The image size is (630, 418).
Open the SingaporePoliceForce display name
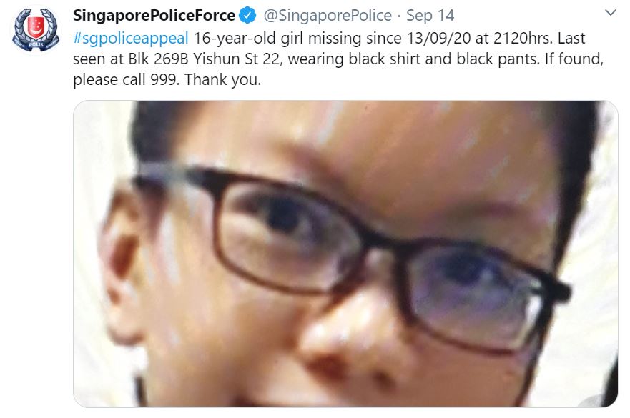click(x=154, y=16)
